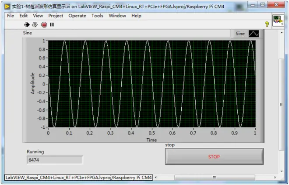This screenshot has width=289, height=185.
Task: Open the View menu
Action: coord(38,16)
